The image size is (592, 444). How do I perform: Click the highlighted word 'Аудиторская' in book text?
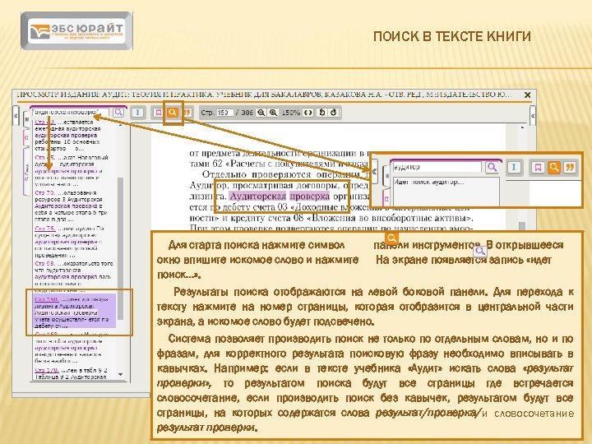click(258, 197)
